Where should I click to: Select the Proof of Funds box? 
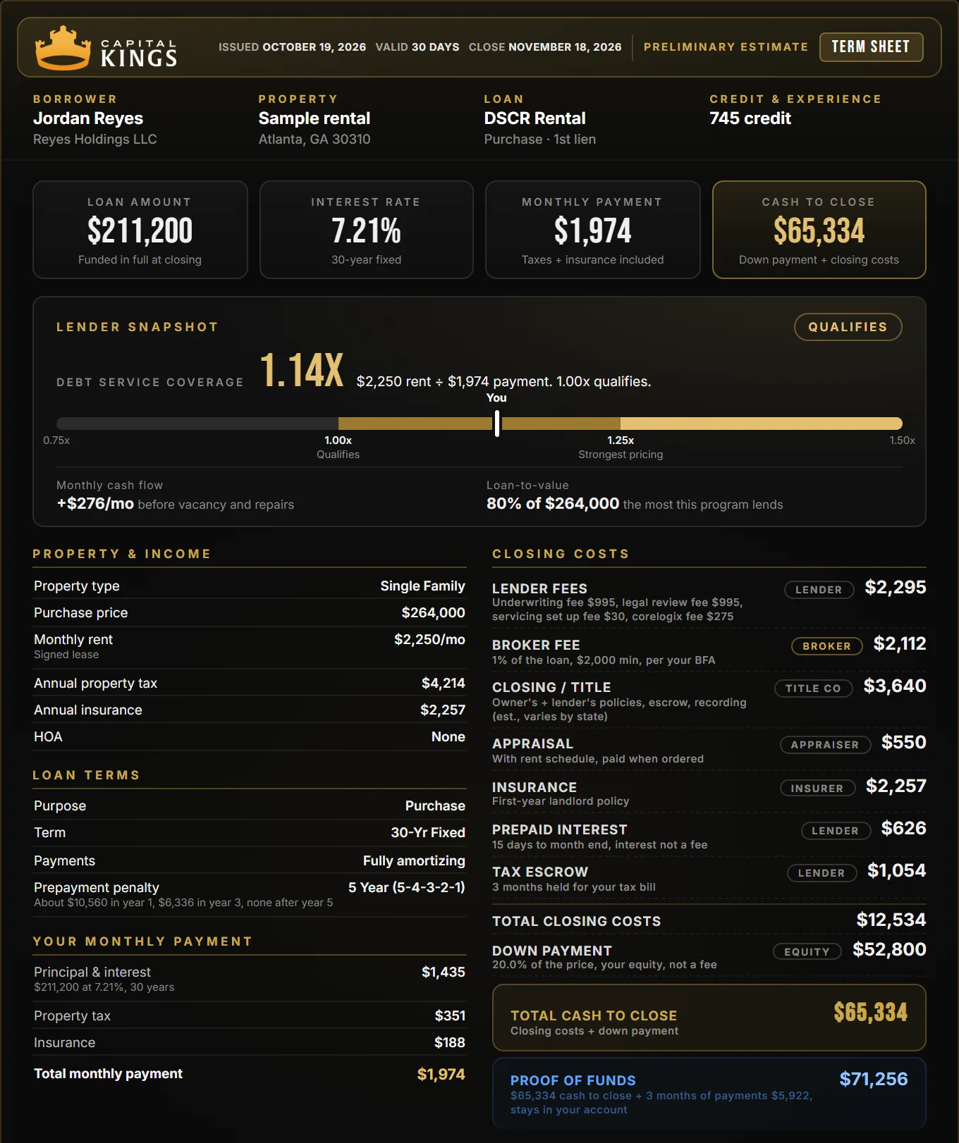(709, 1093)
